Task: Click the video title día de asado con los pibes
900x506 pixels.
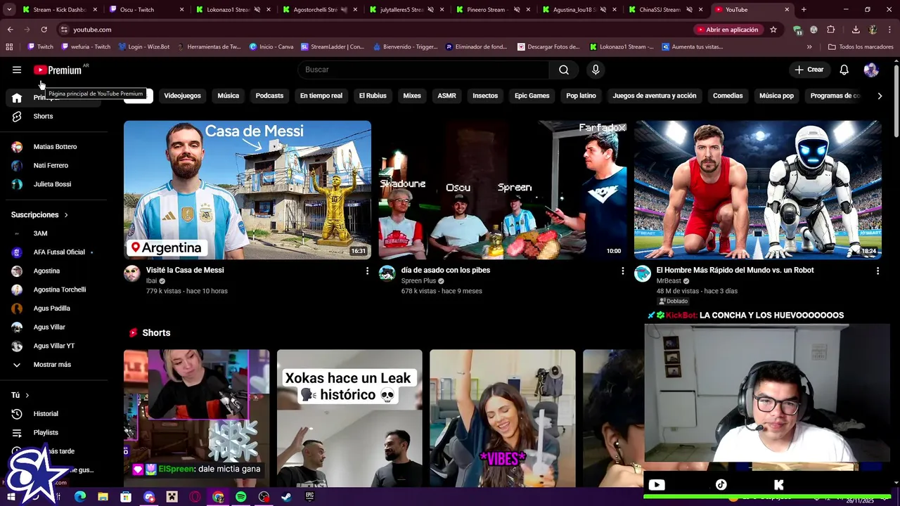Action: coord(446,270)
